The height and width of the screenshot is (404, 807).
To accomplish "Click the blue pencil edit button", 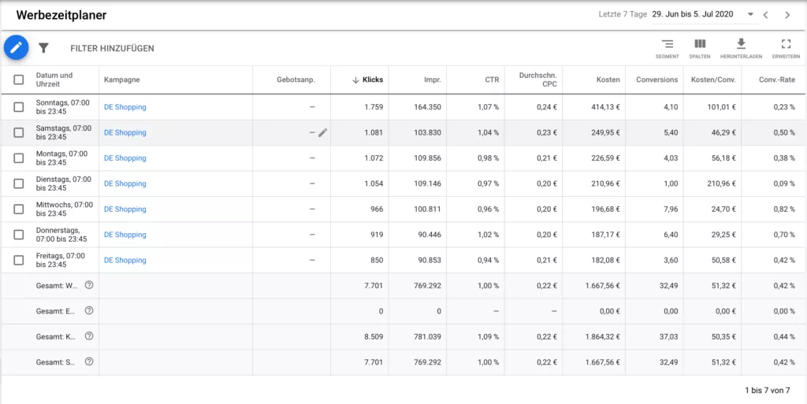I will [x=16, y=48].
